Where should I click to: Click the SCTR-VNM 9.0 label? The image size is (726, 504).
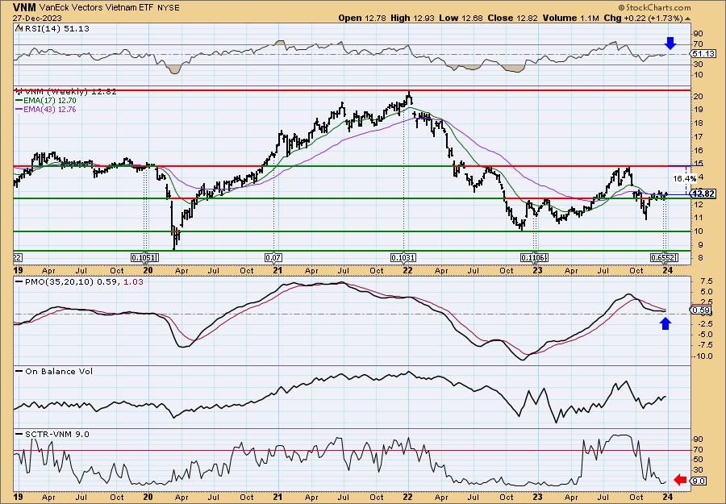click(x=57, y=434)
